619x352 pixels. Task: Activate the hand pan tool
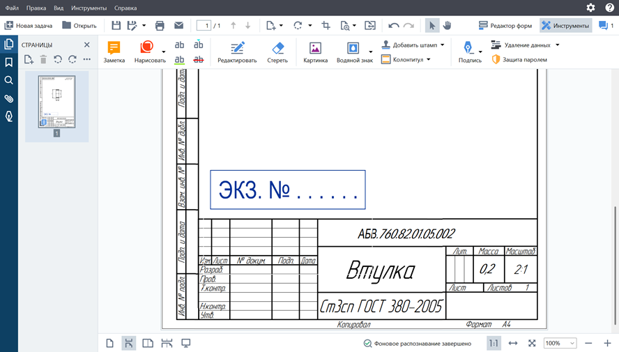(x=448, y=26)
